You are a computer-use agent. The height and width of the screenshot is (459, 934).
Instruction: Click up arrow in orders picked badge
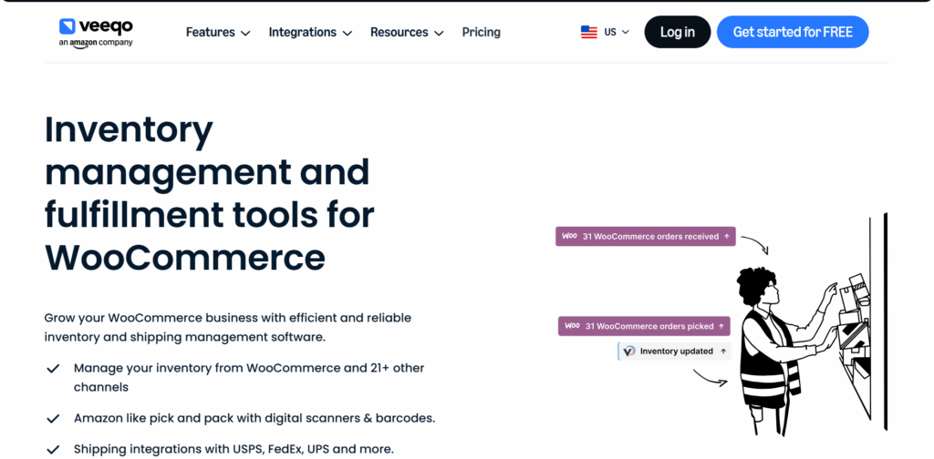(x=721, y=326)
